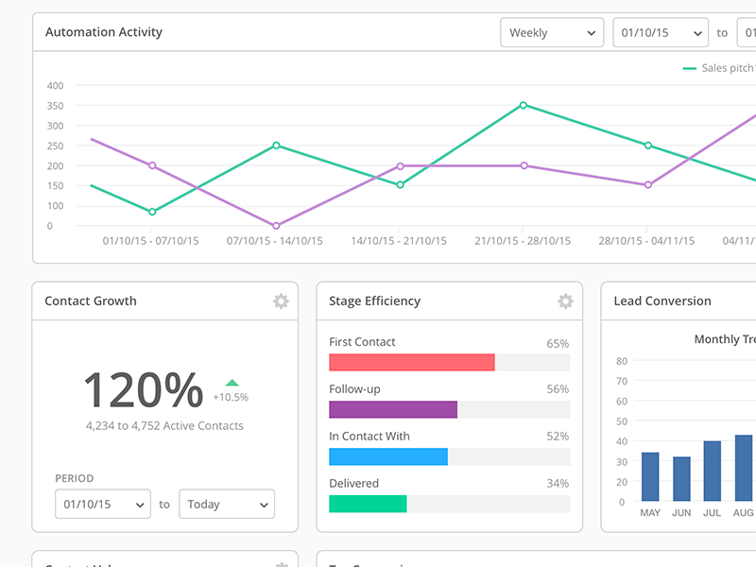Open Stage Efficiency settings gear
Image resolution: width=756 pixels, height=567 pixels.
[x=565, y=301]
